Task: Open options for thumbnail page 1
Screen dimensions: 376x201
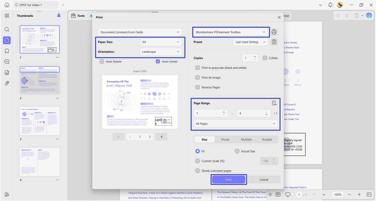Action: [x=57, y=57]
